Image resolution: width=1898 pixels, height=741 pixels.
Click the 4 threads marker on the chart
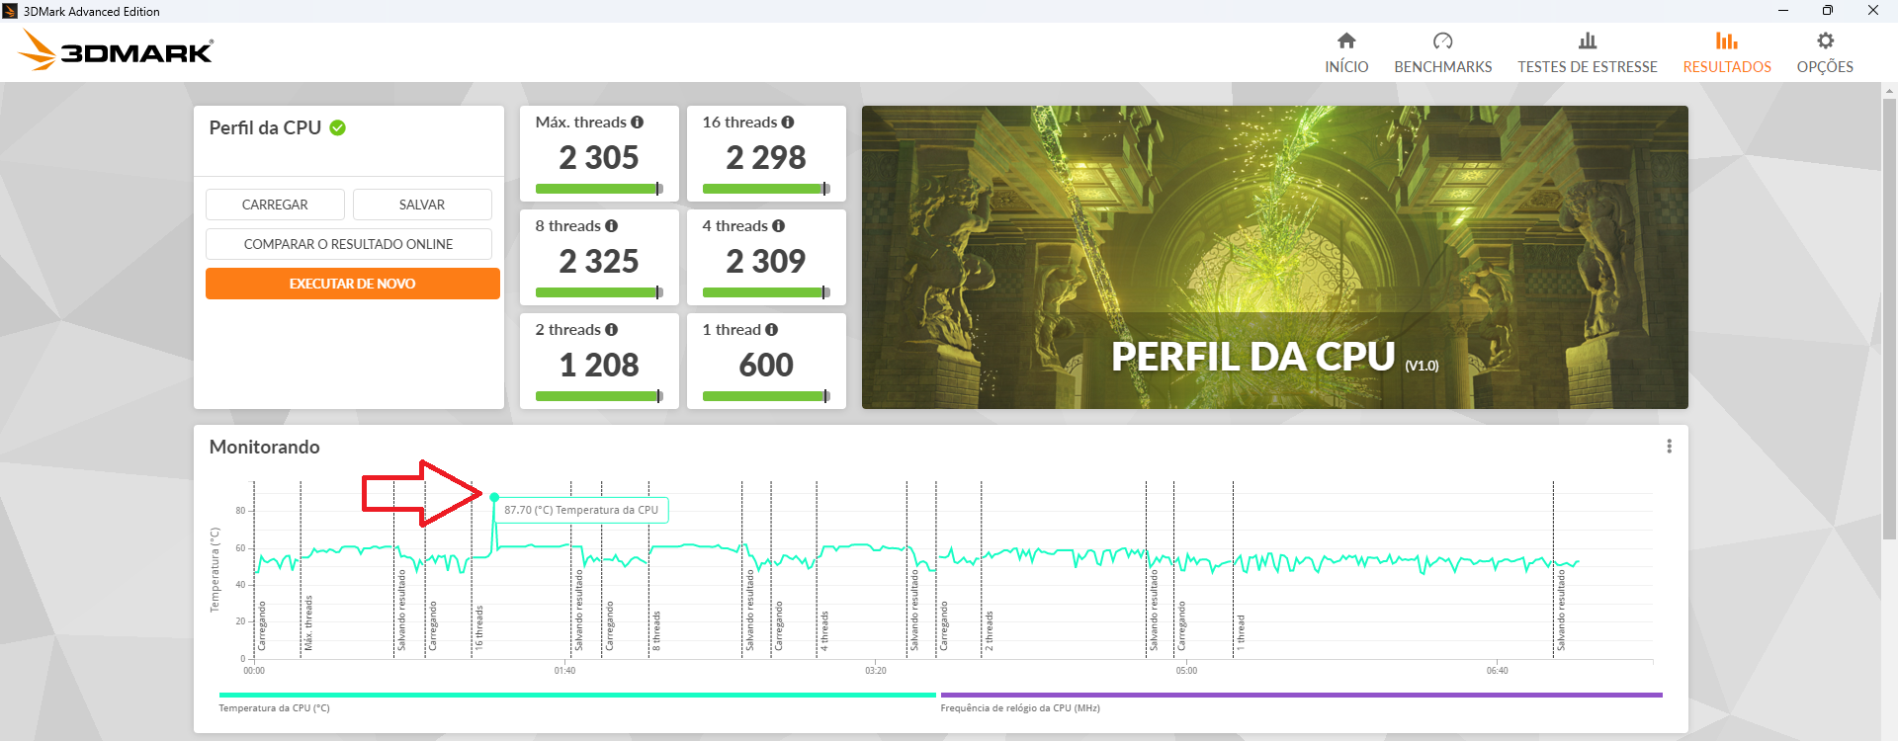(824, 630)
